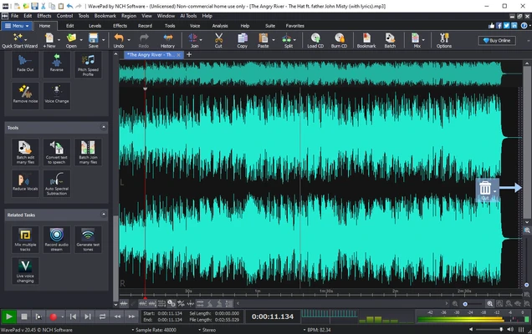Viewport: 532px width, 334px height.
Task: Add a Bookmark from the ribbon
Action: coord(366,41)
